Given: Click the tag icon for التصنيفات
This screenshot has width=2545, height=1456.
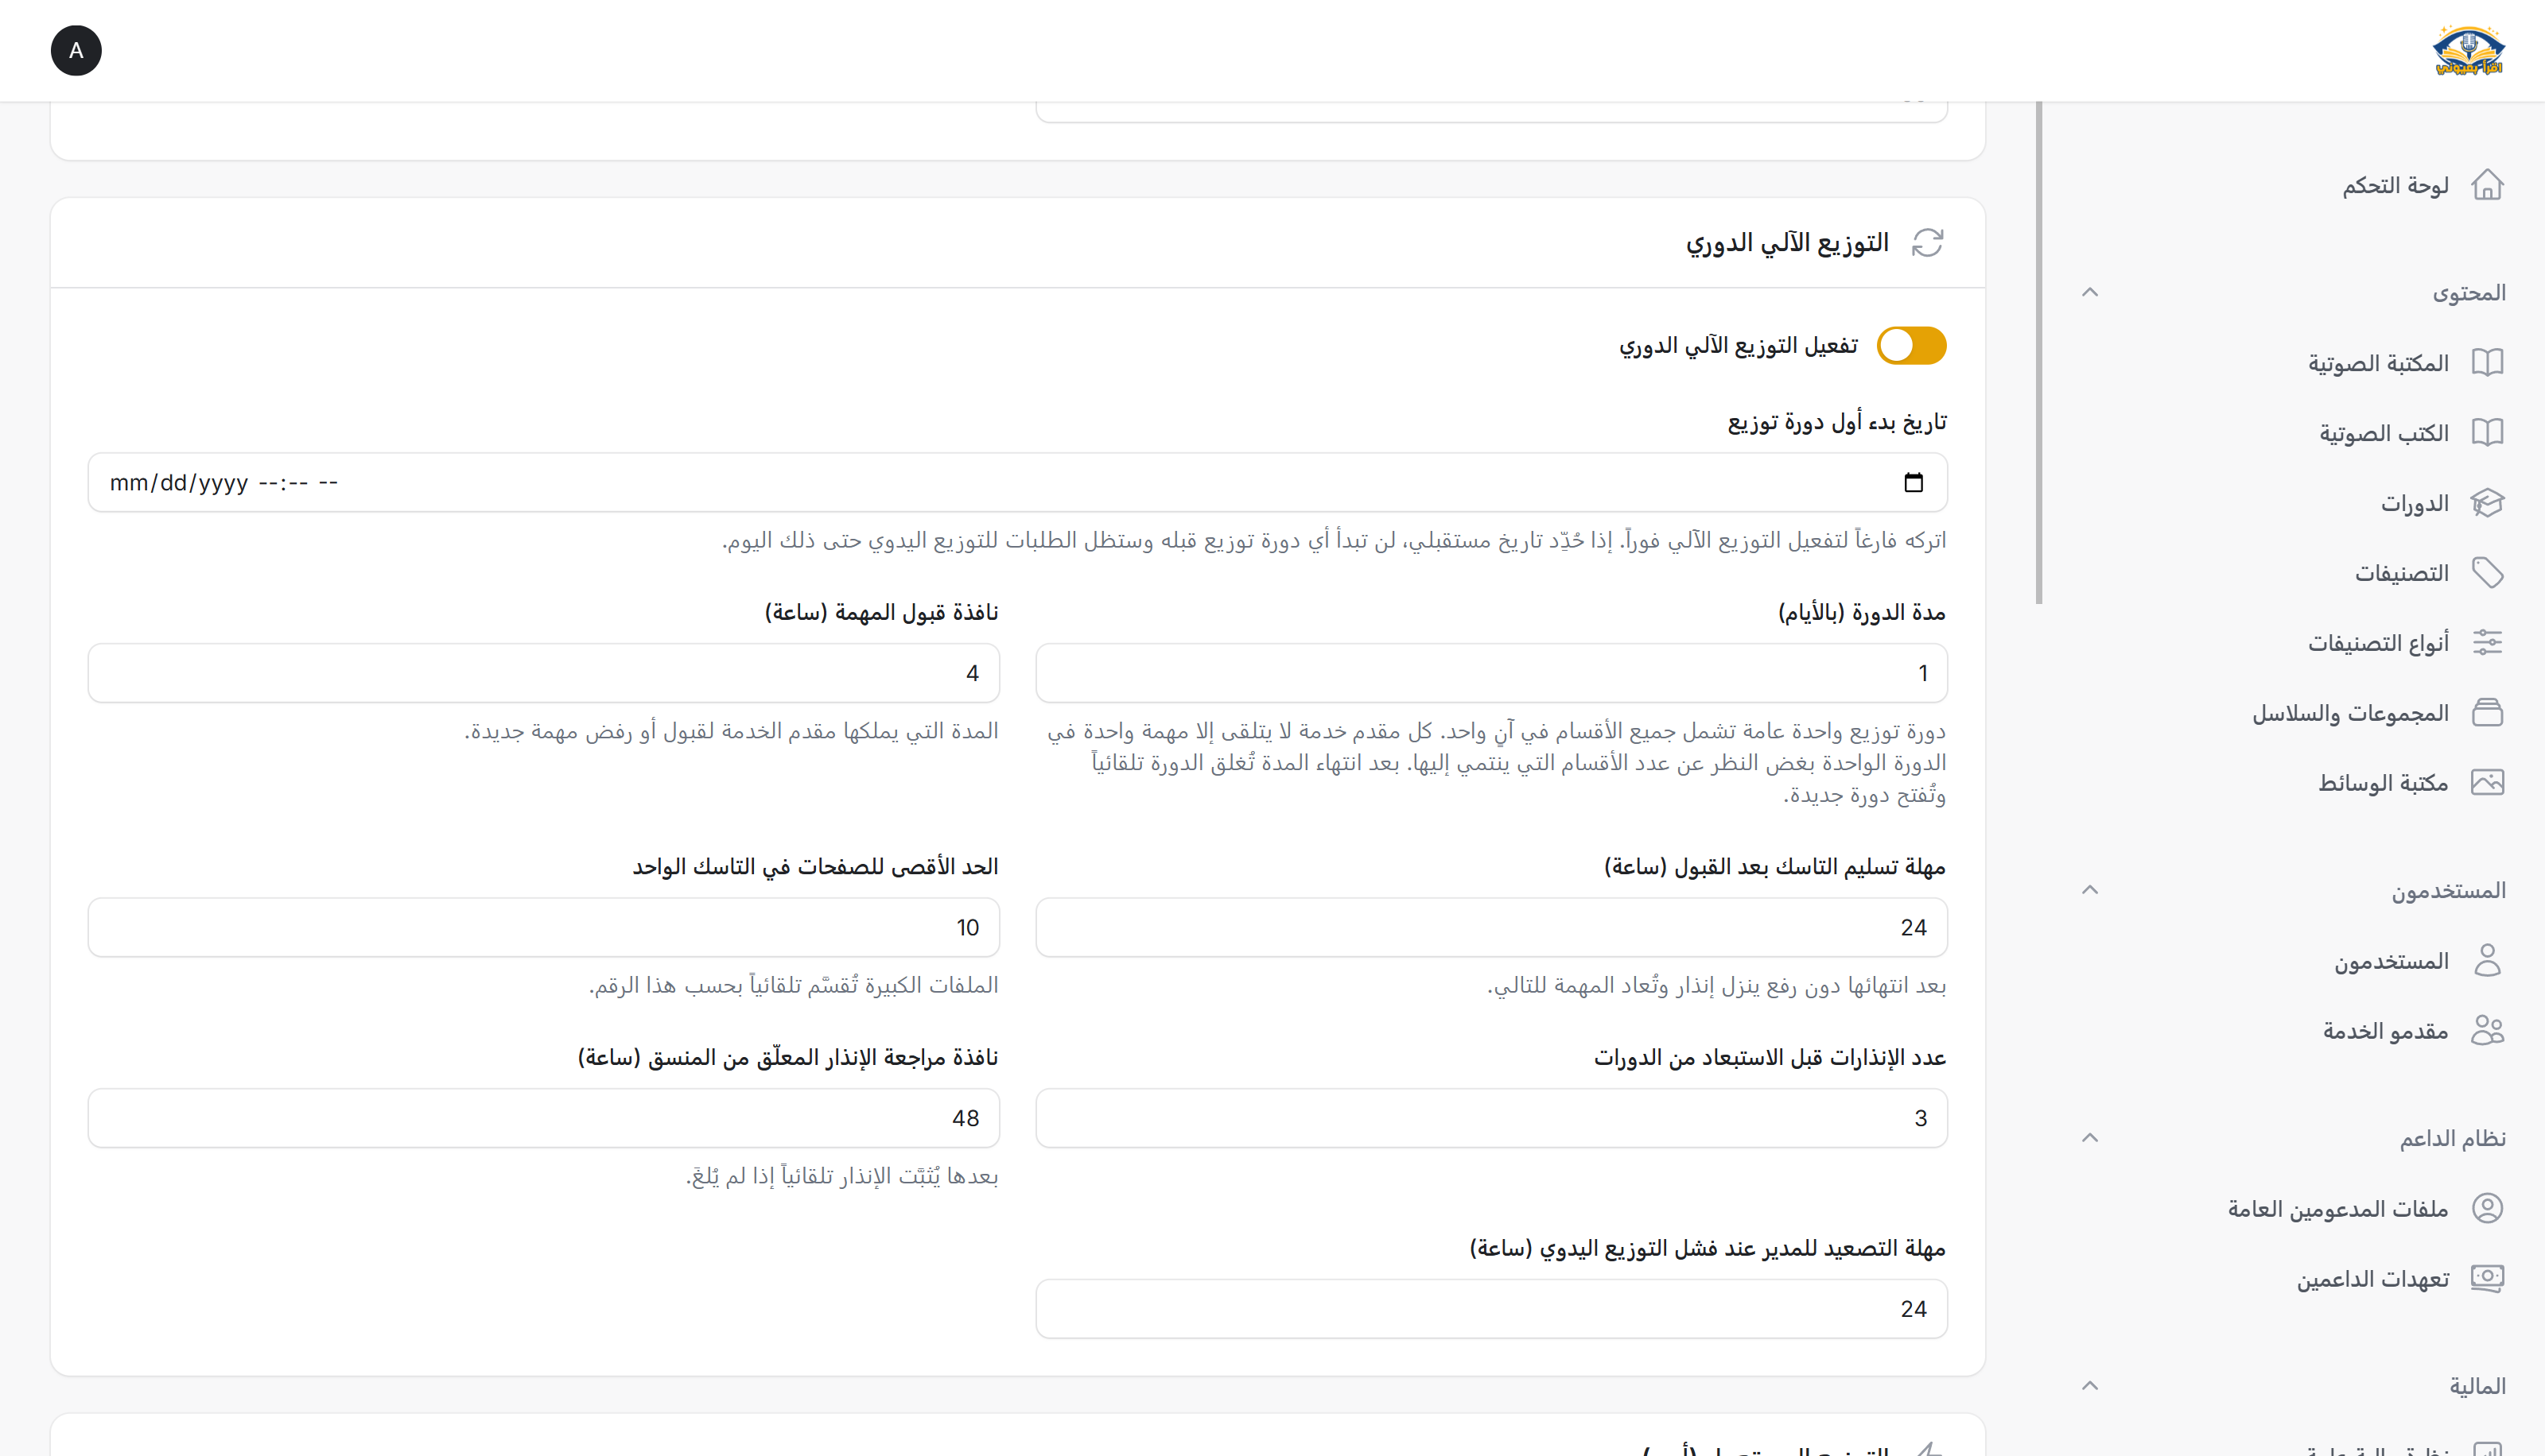Looking at the screenshot, I should pyautogui.click(x=2487, y=572).
